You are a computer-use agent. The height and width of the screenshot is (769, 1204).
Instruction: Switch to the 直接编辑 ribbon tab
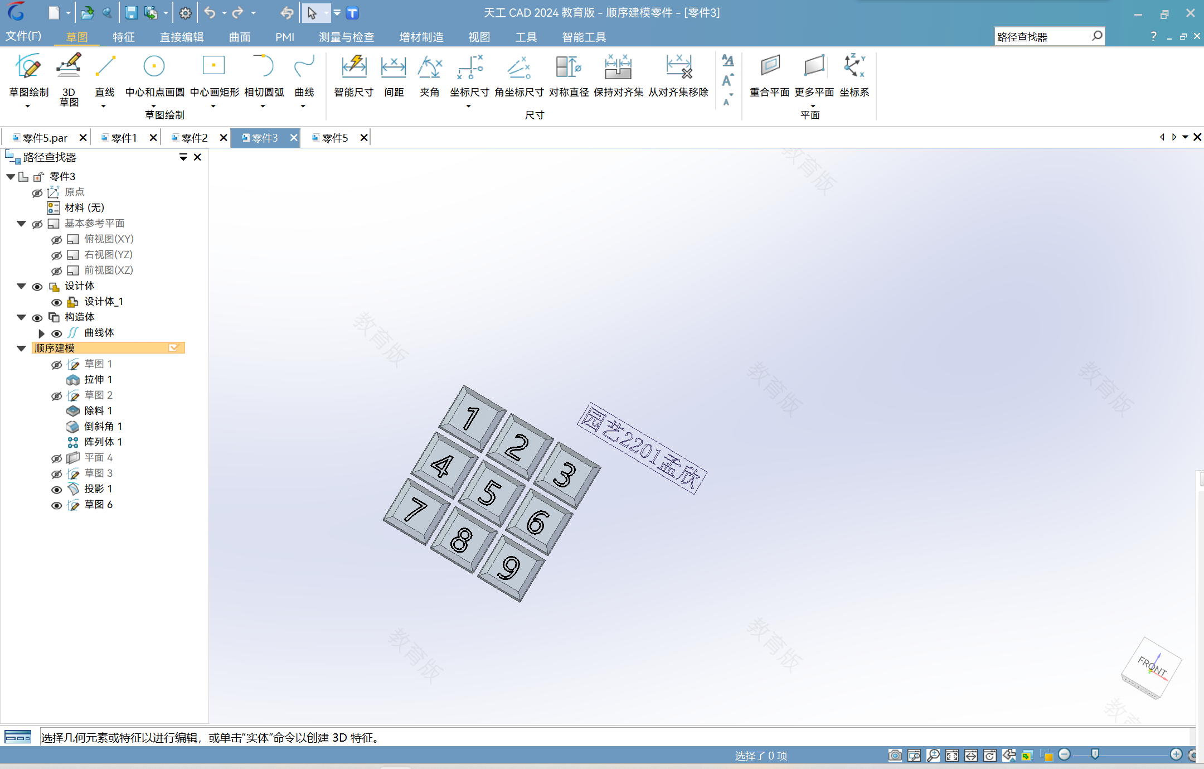coord(182,37)
